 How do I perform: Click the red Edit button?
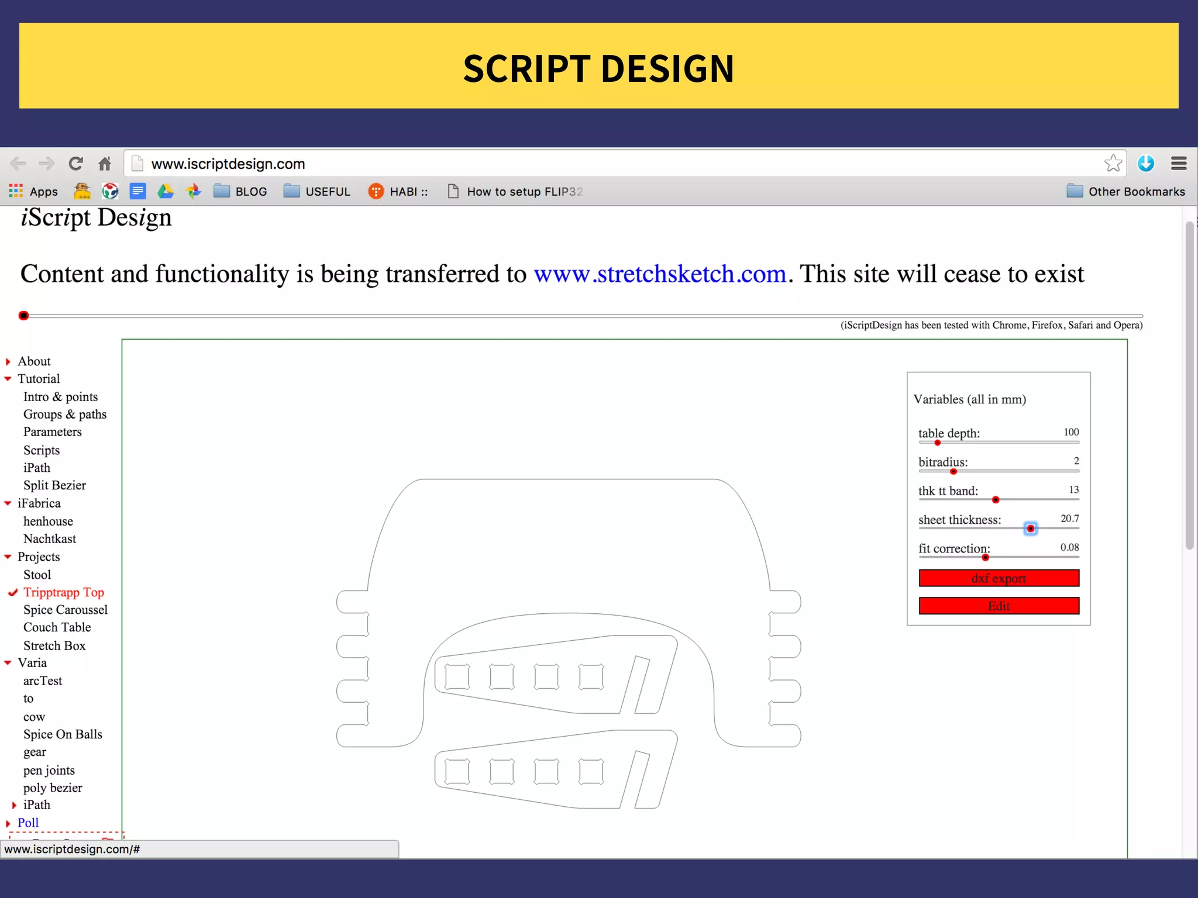point(999,606)
